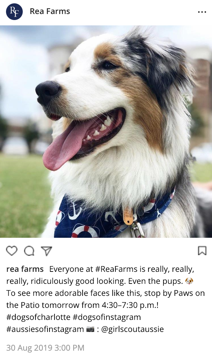Open Rea Farms profile name in header
This screenshot has width=212, height=356.
50,11
